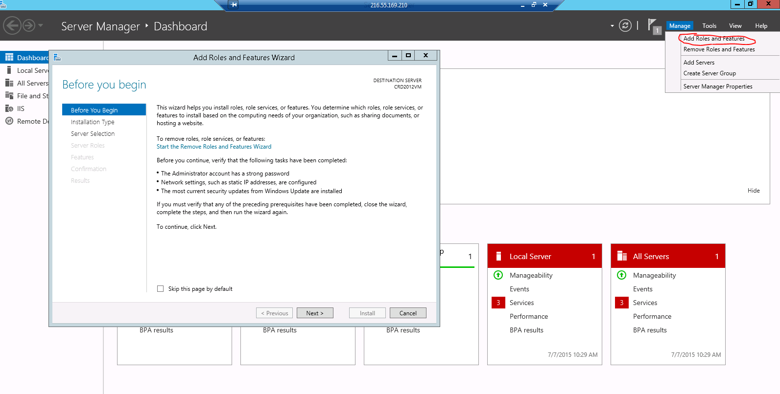Click the wizard title bar icon

tap(57, 57)
